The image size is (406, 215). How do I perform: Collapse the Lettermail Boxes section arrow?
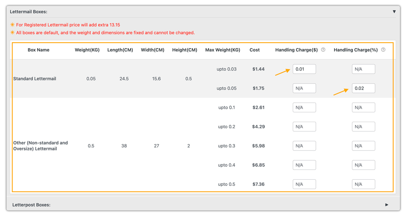[x=394, y=12]
